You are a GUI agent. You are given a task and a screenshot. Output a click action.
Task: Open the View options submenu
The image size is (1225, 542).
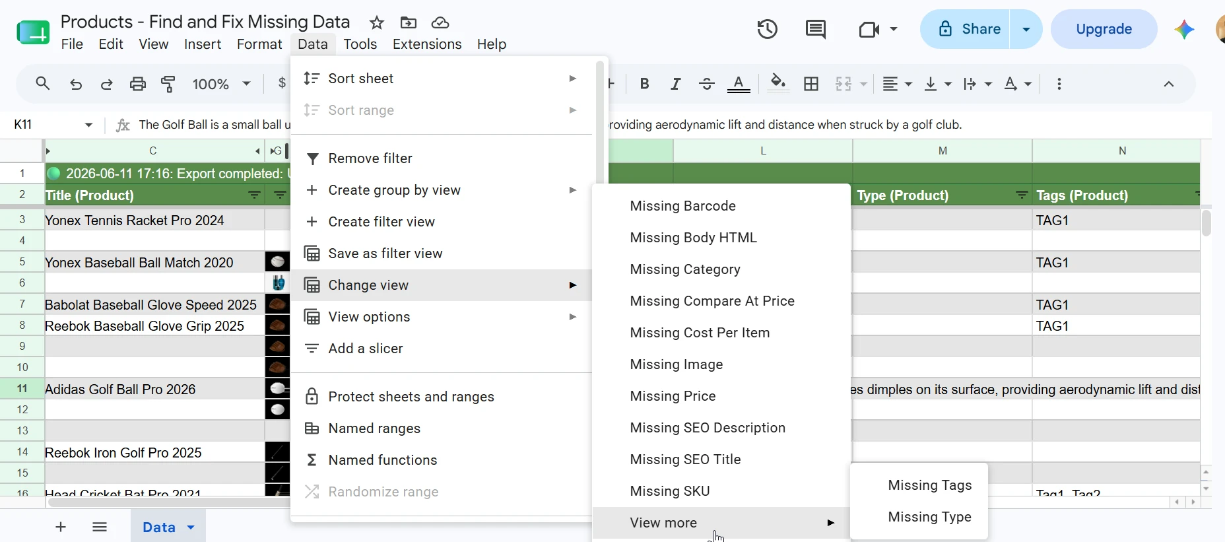pos(441,317)
